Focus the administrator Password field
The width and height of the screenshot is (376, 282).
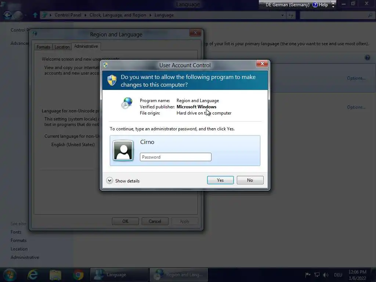click(x=176, y=157)
